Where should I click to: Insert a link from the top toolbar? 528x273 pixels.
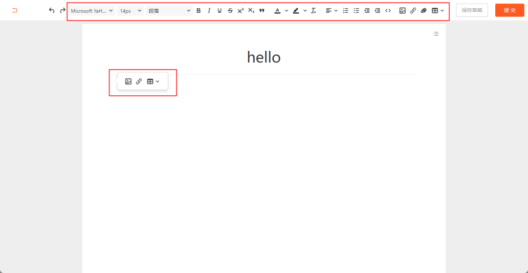[x=413, y=11]
